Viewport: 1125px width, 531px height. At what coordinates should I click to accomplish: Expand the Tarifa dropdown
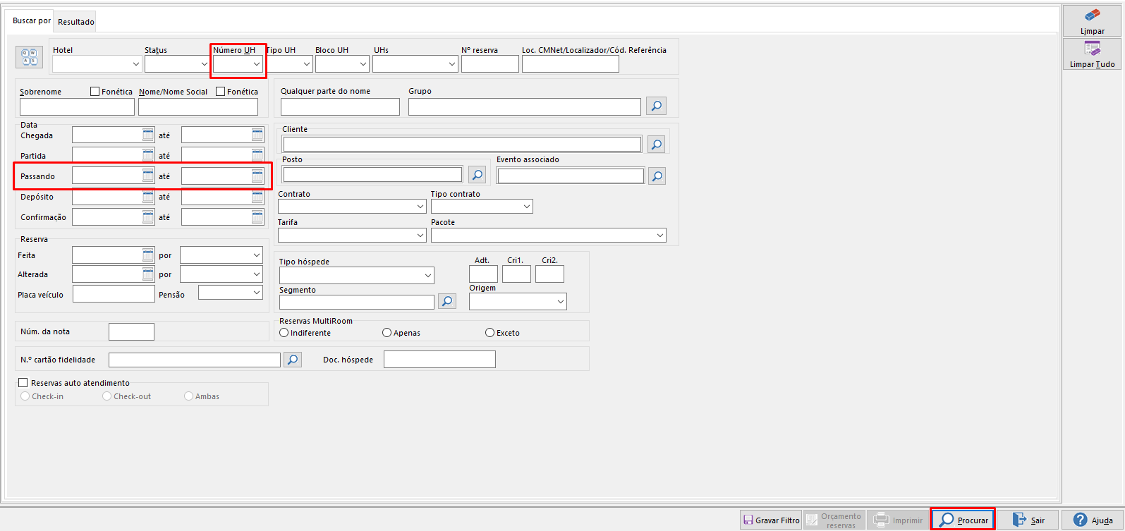coord(352,235)
